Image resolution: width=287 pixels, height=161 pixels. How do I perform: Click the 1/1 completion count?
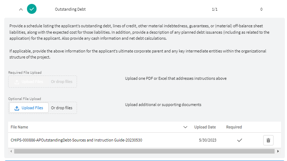click(x=215, y=9)
